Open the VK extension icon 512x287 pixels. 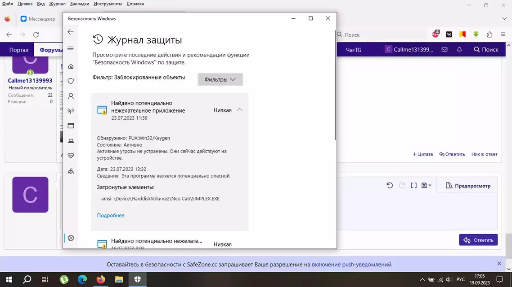point(449,34)
